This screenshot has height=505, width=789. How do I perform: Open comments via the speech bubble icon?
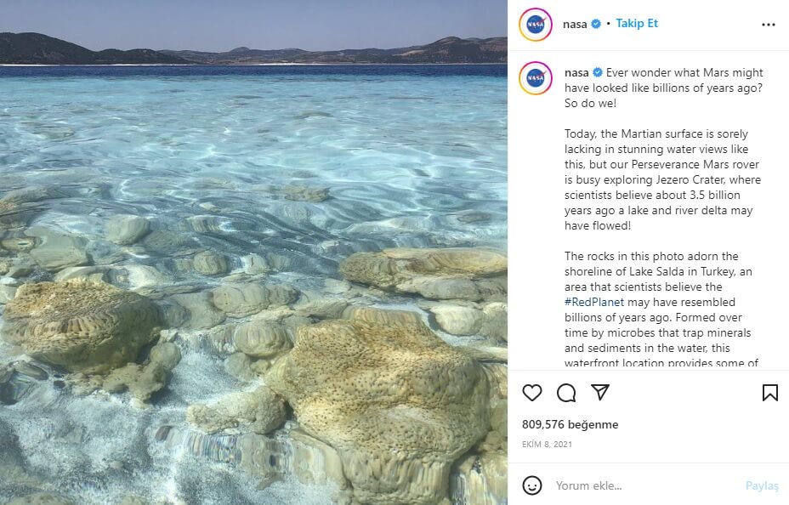[x=566, y=393]
